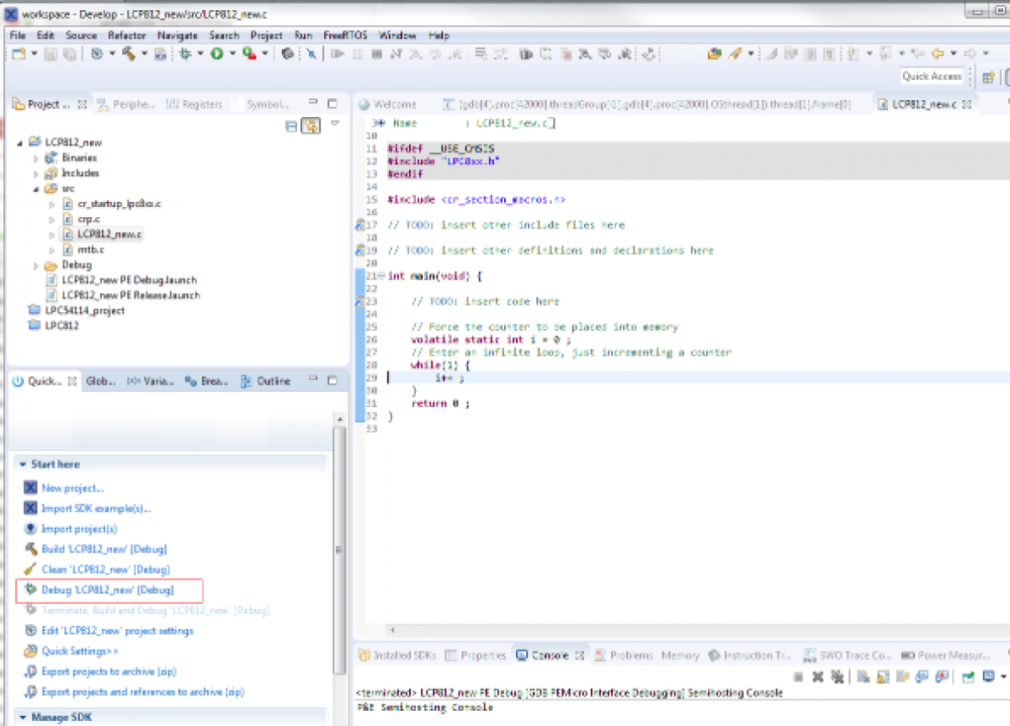The height and width of the screenshot is (726, 1010).
Task: Click the green Run button in toolbar
Action: pyautogui.click(x=217, y=54)
